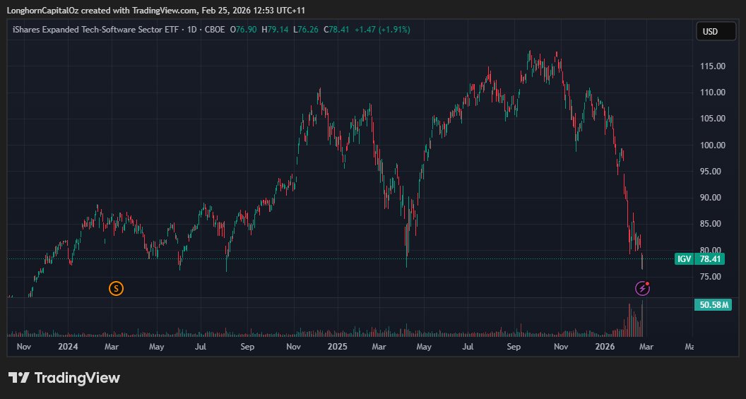Click the latest daily candle near 78

[x=642, y=261]
